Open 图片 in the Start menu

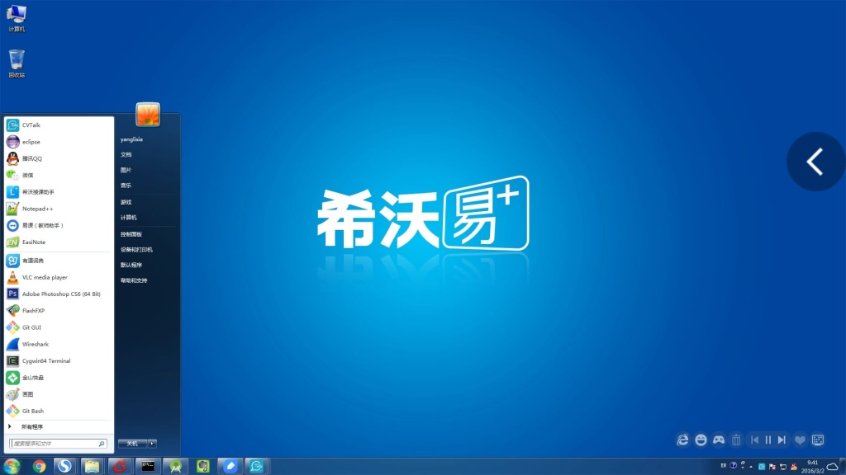[126, 170]
